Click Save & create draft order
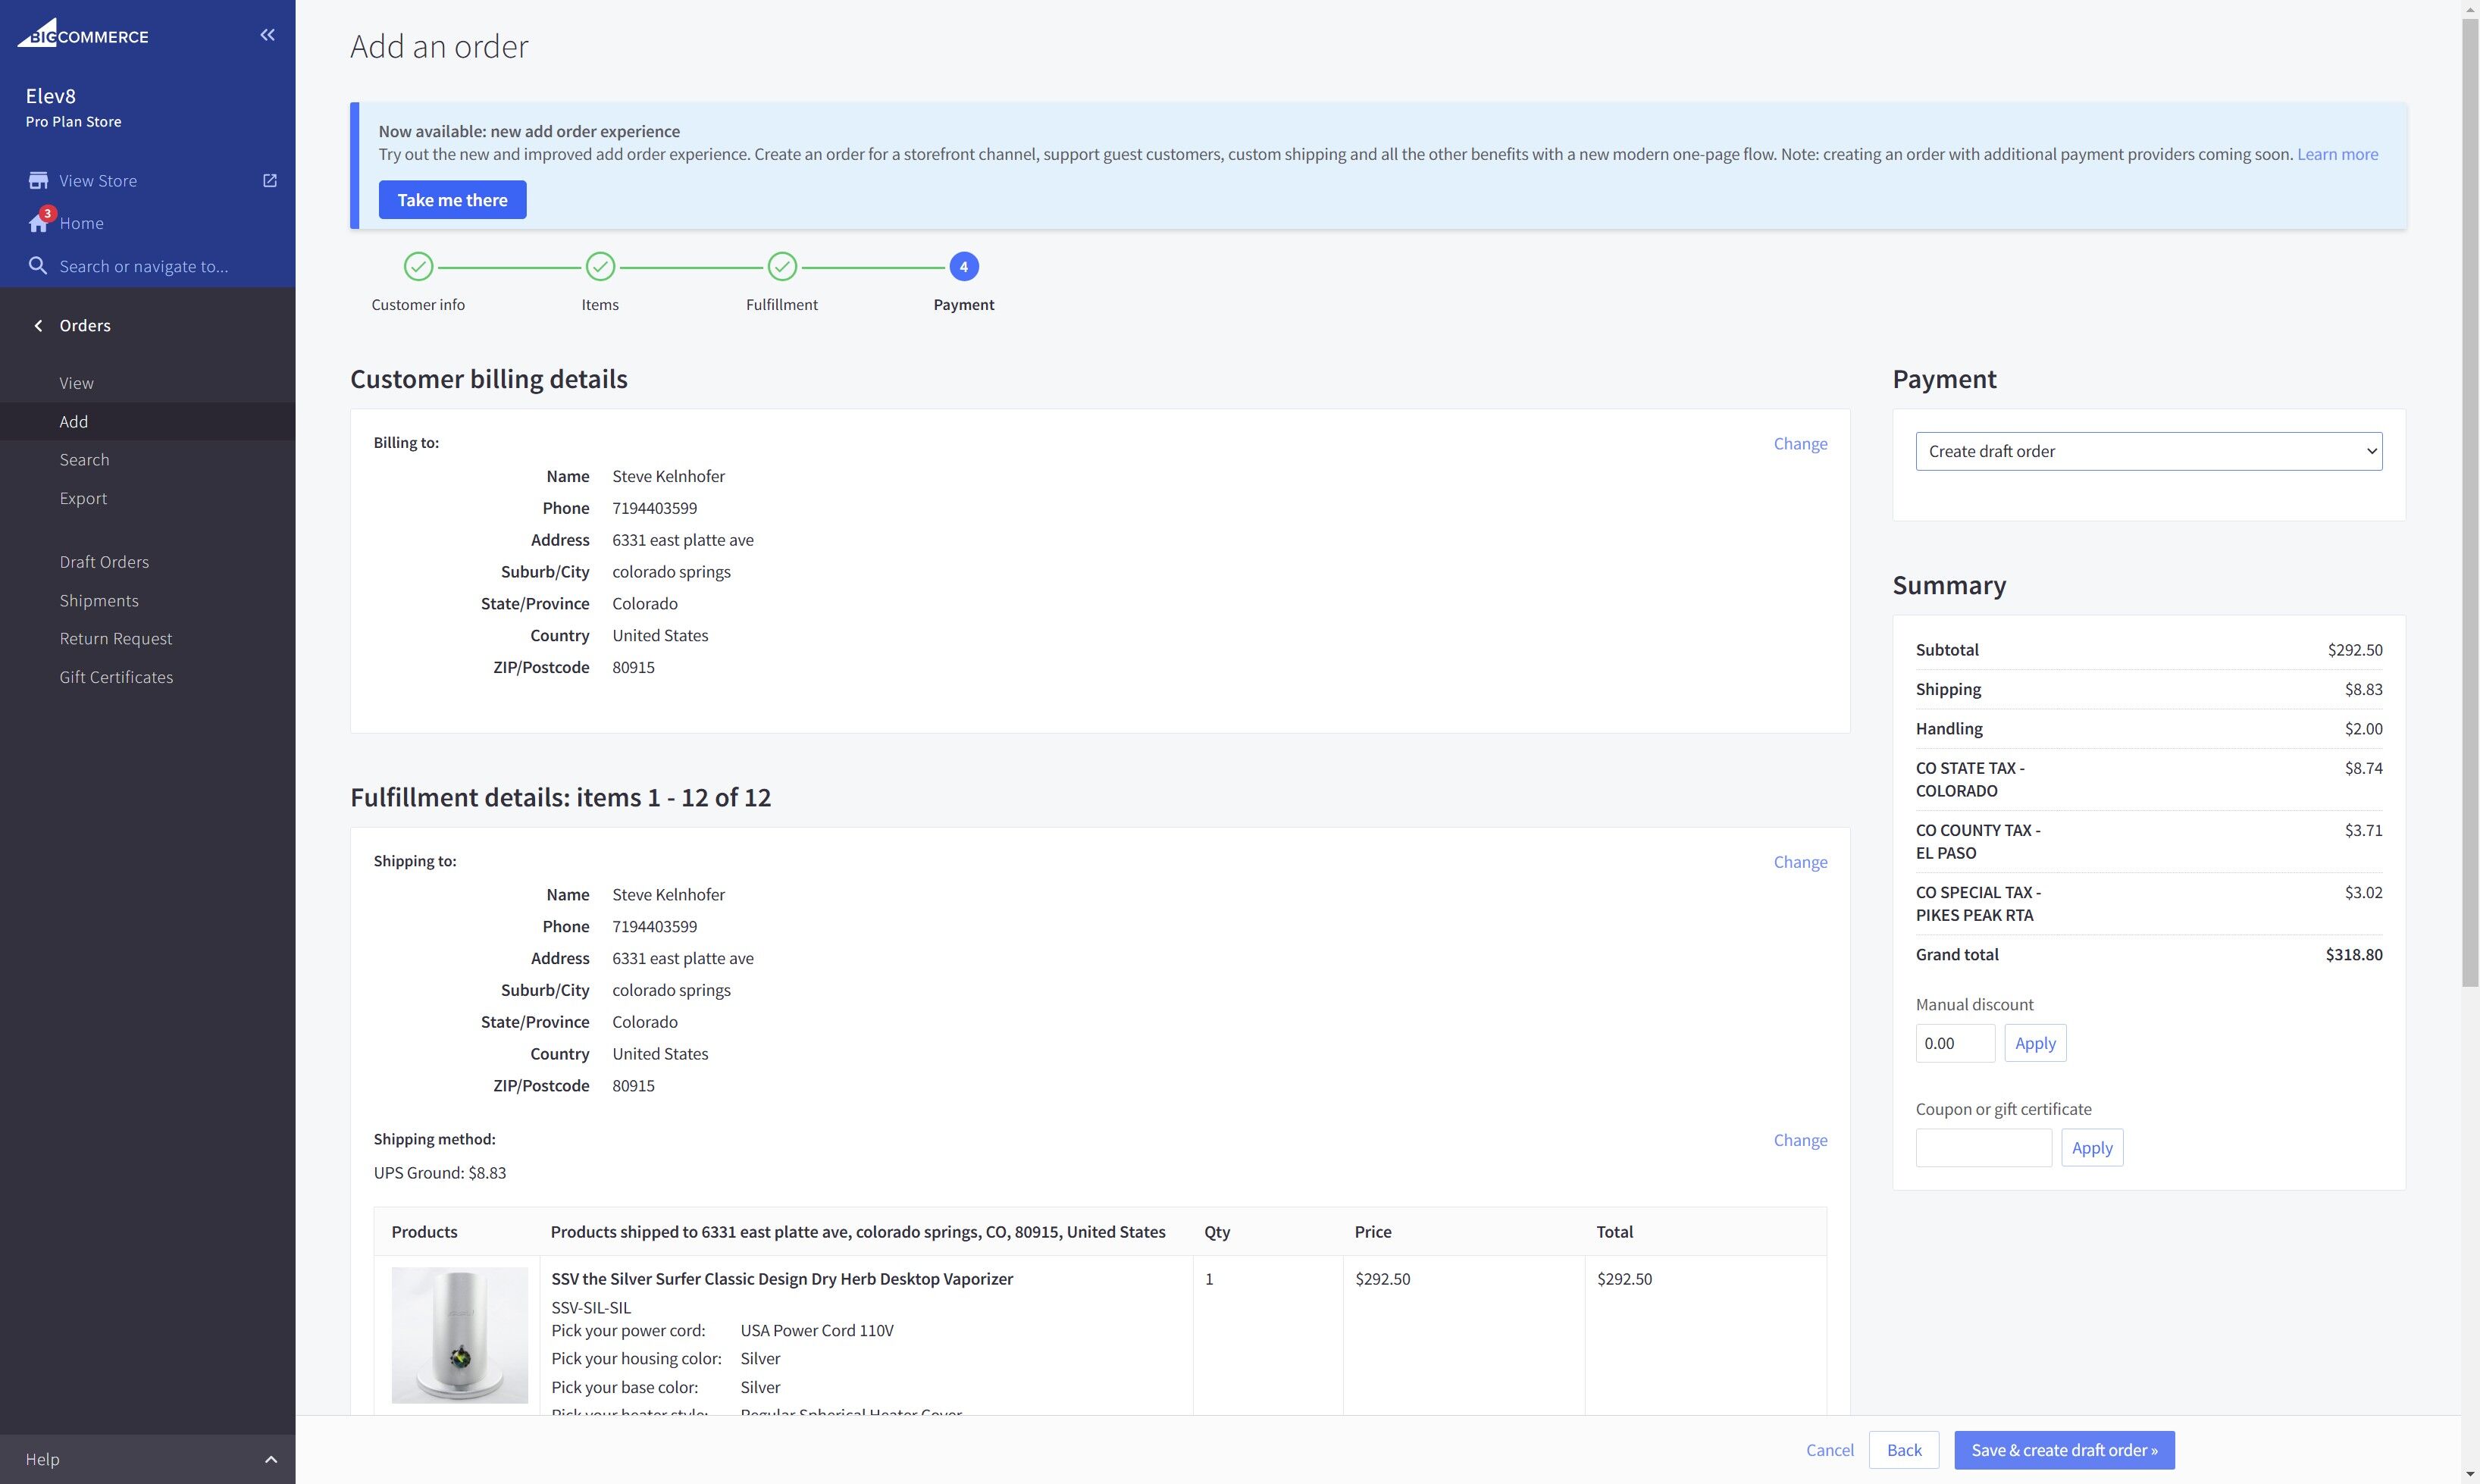Viewport: 2480px width, 1484px height. point(2064,1450)
